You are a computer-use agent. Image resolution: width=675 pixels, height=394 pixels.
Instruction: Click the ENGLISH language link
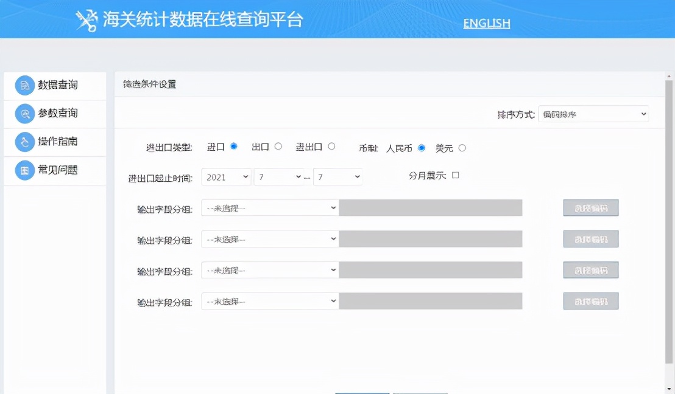[486, 24]
